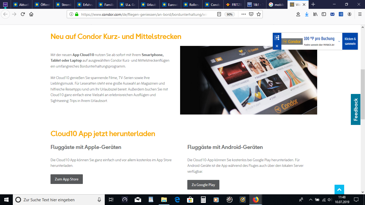This screenshot has height=205, width=365.
Task: Open the Feedback side tab
Action: pos(355,109)
